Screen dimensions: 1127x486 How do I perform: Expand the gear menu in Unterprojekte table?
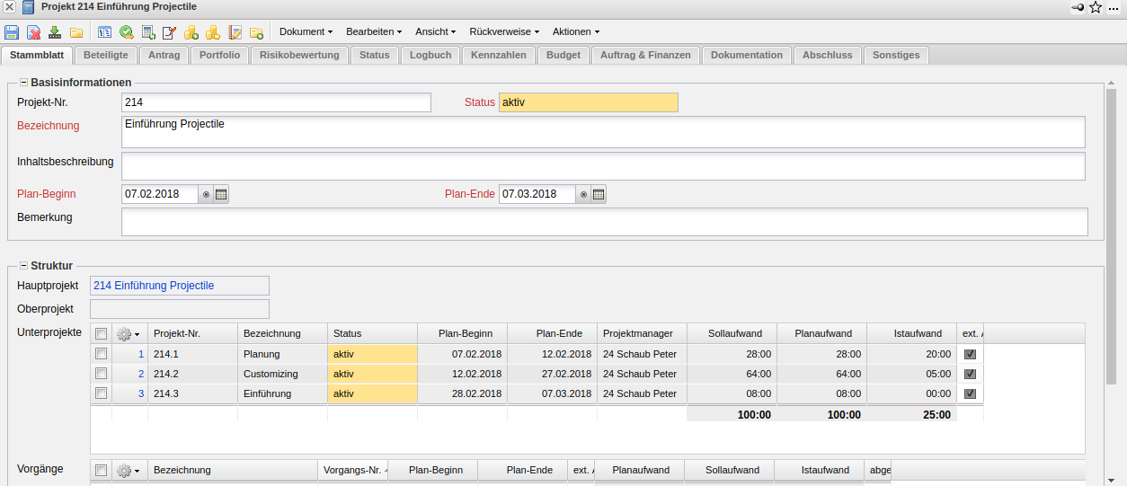(129, 333)
